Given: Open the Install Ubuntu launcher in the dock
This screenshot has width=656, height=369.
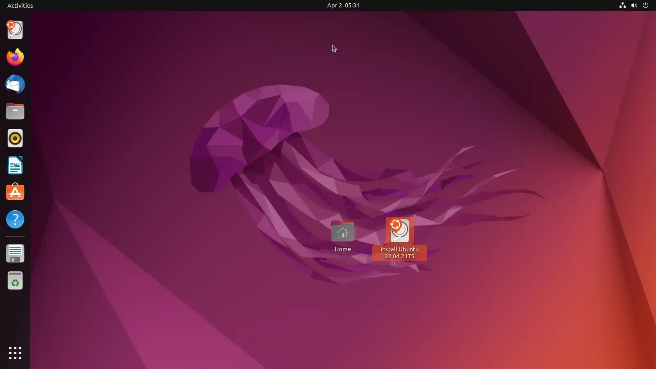Looking at the screenshot, I should click(x=15, y=30).
